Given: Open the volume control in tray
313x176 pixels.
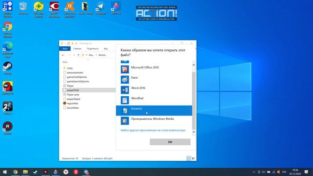Looking at the screenshot, I should coord(264,172).
